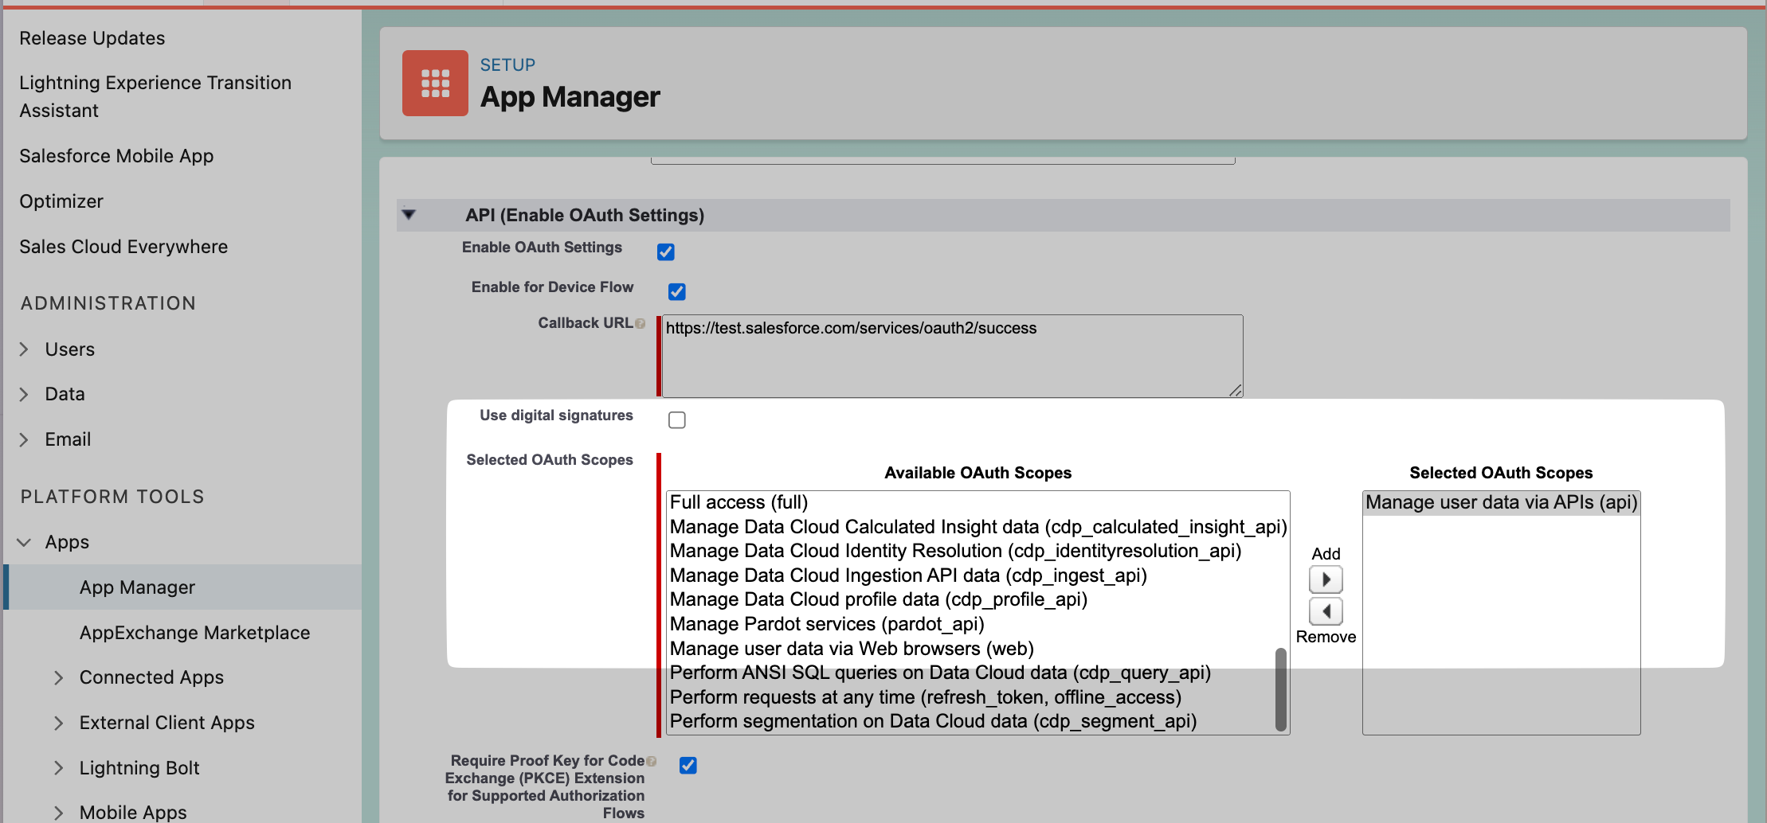Collapse the Apps tree node
Viewport: 1767px width, 823px height.
(x=24, y=542)
